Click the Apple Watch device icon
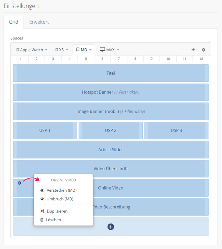Image resolution: width=222 pixels, height=249 pixels. coord(18,50)
